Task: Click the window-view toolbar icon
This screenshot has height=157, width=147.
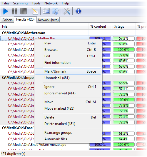Action: pyautogui.click(x=46, y=11)
